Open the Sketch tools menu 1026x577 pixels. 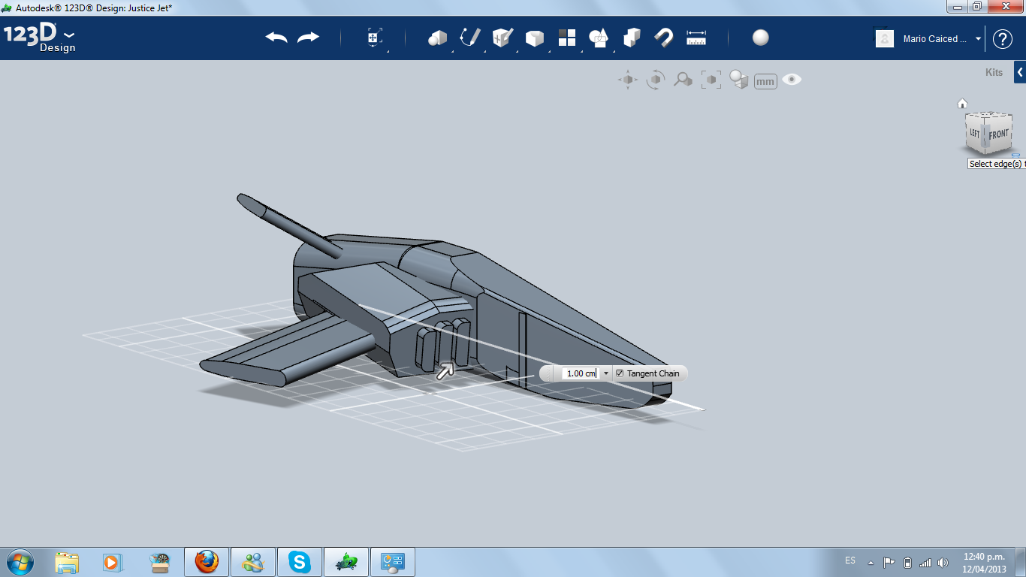(x=470, y=38)
